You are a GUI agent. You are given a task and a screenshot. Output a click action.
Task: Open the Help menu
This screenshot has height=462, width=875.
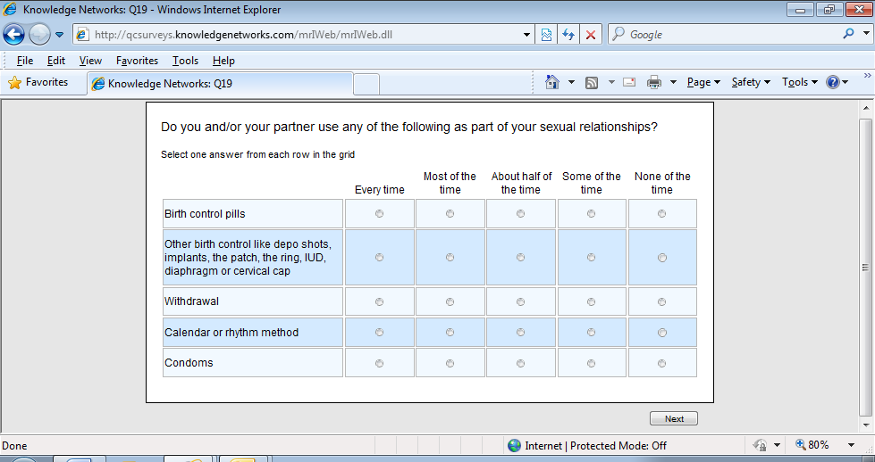click(223, 61)
